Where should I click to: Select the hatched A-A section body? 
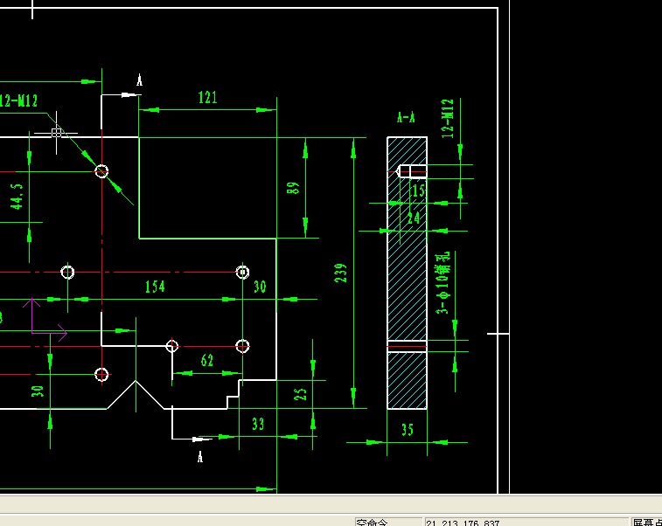[x=407, y=273]
